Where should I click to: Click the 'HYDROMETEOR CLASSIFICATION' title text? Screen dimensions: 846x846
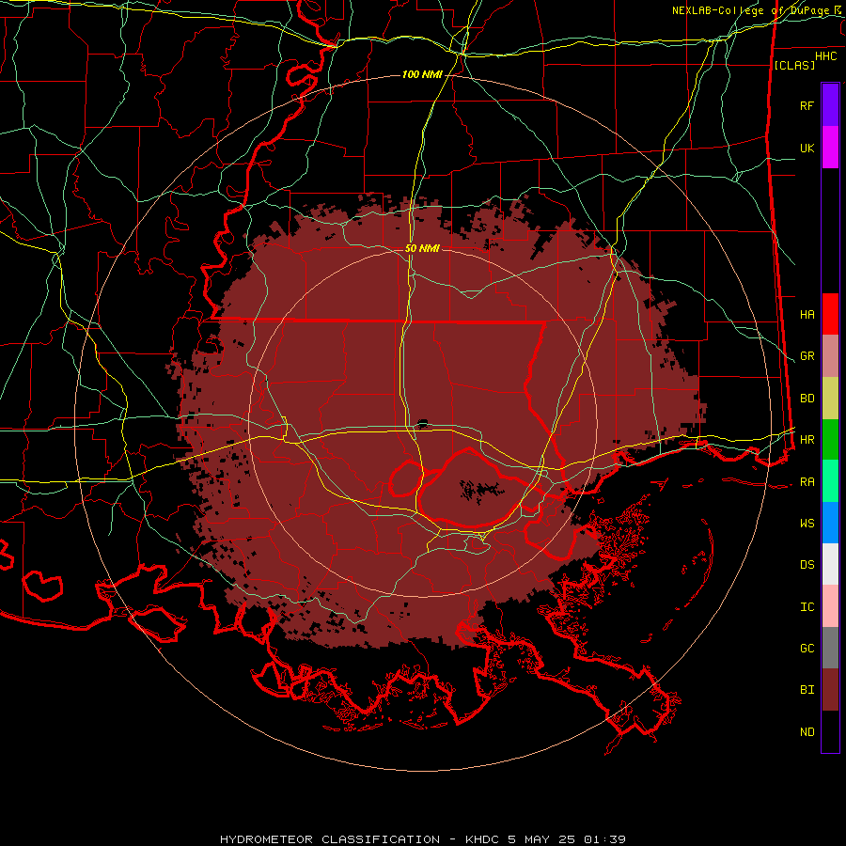330,839
